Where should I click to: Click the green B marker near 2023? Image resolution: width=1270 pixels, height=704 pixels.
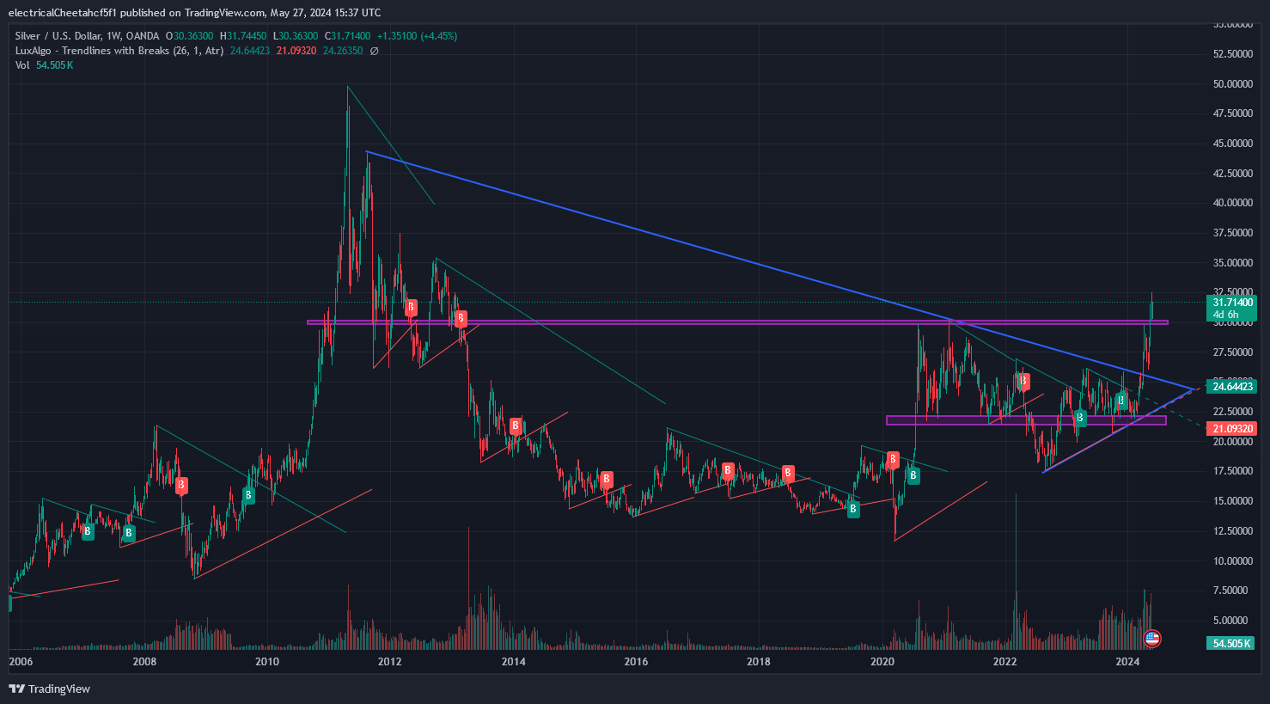(x=1080, y=418)
